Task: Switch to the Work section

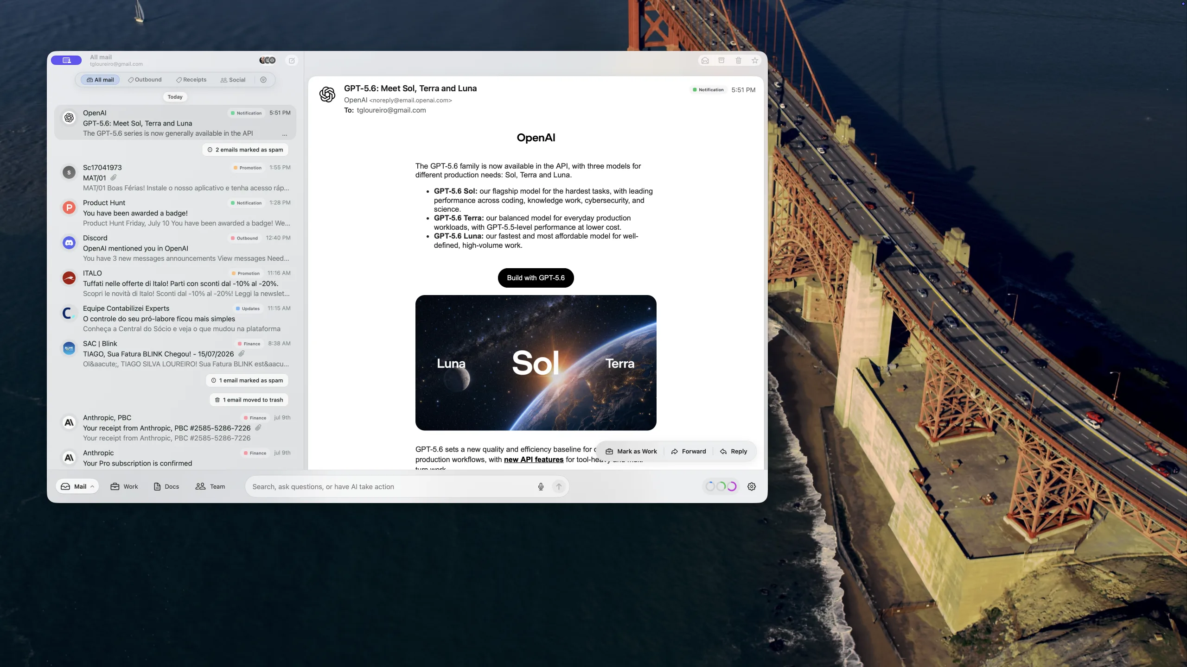Action: 124,486
